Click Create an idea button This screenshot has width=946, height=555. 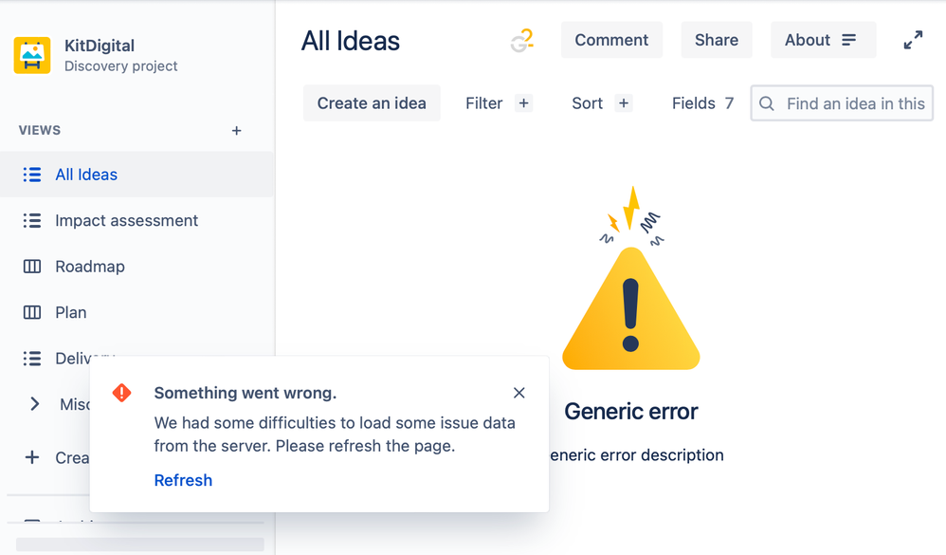(x=372, y=103)
